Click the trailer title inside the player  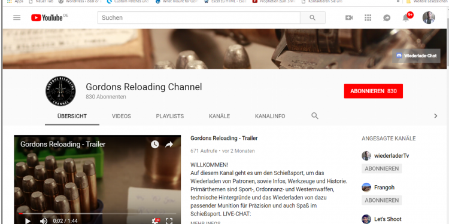click(63, 145)
